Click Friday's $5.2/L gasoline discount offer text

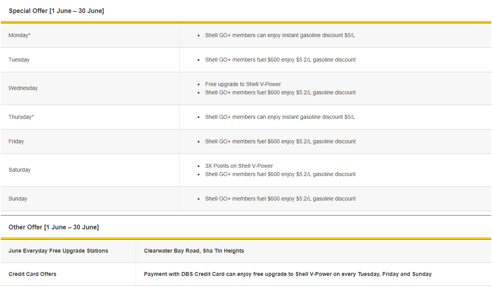280,142
